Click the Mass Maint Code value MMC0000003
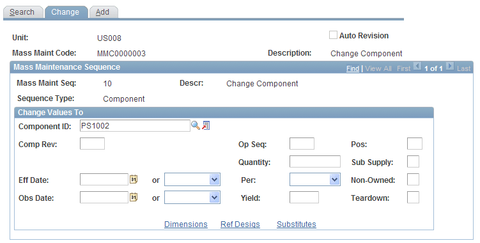This screenshot has width=480, height=243. (x=121, y=54)
